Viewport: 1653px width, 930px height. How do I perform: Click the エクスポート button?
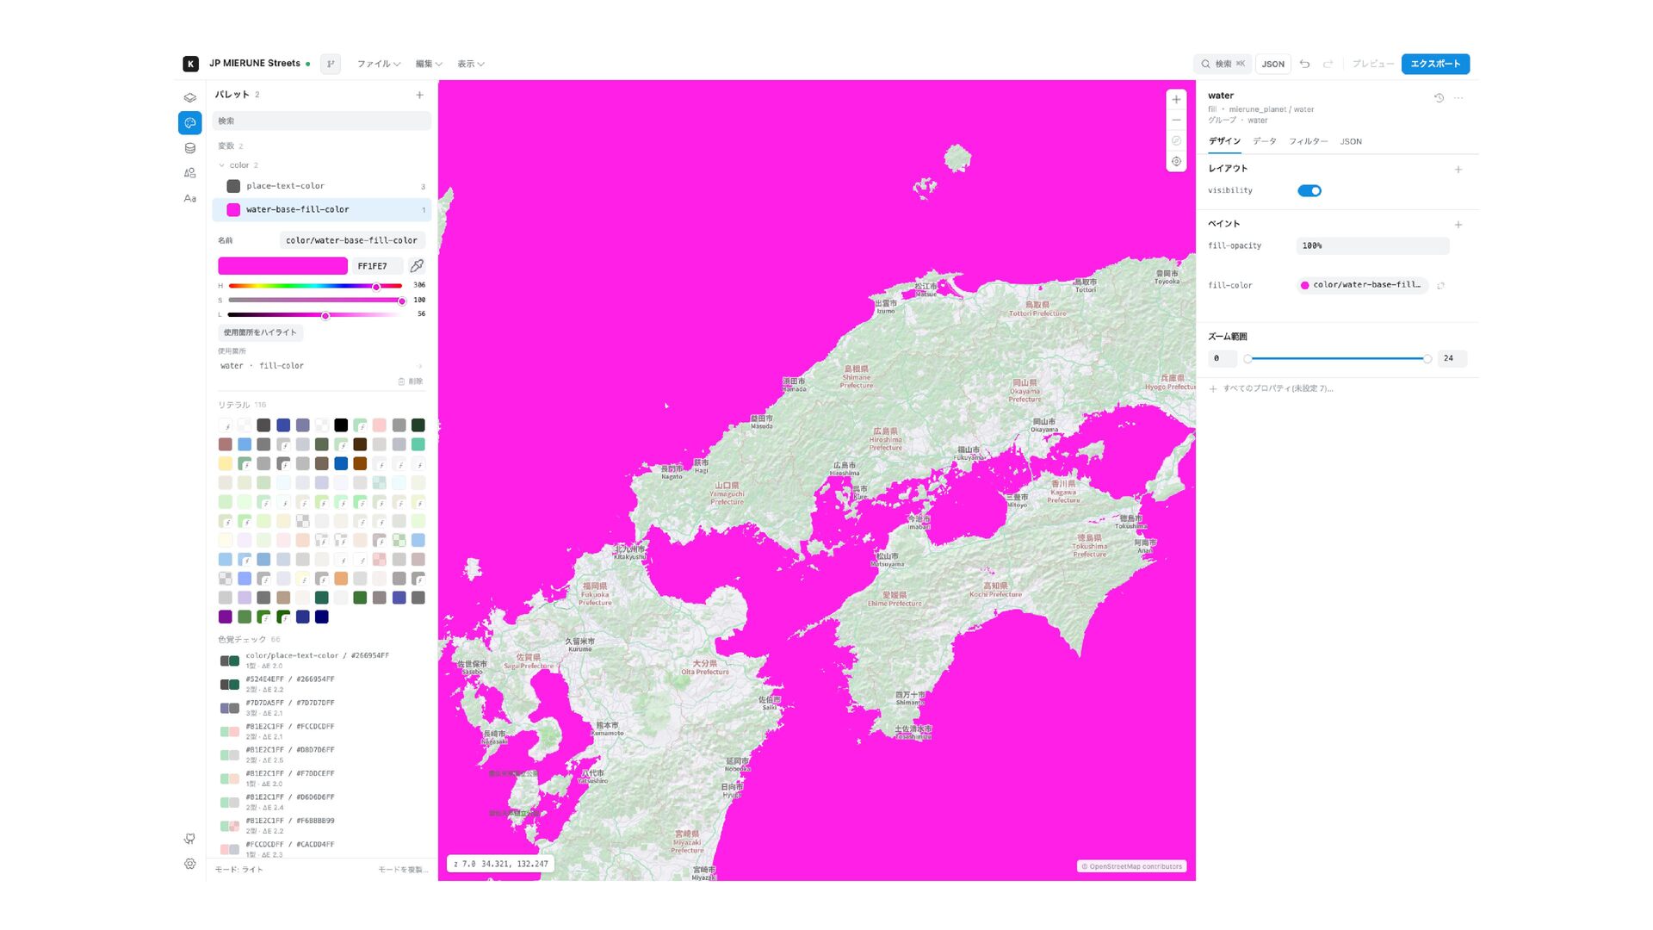pos(1435,64)
